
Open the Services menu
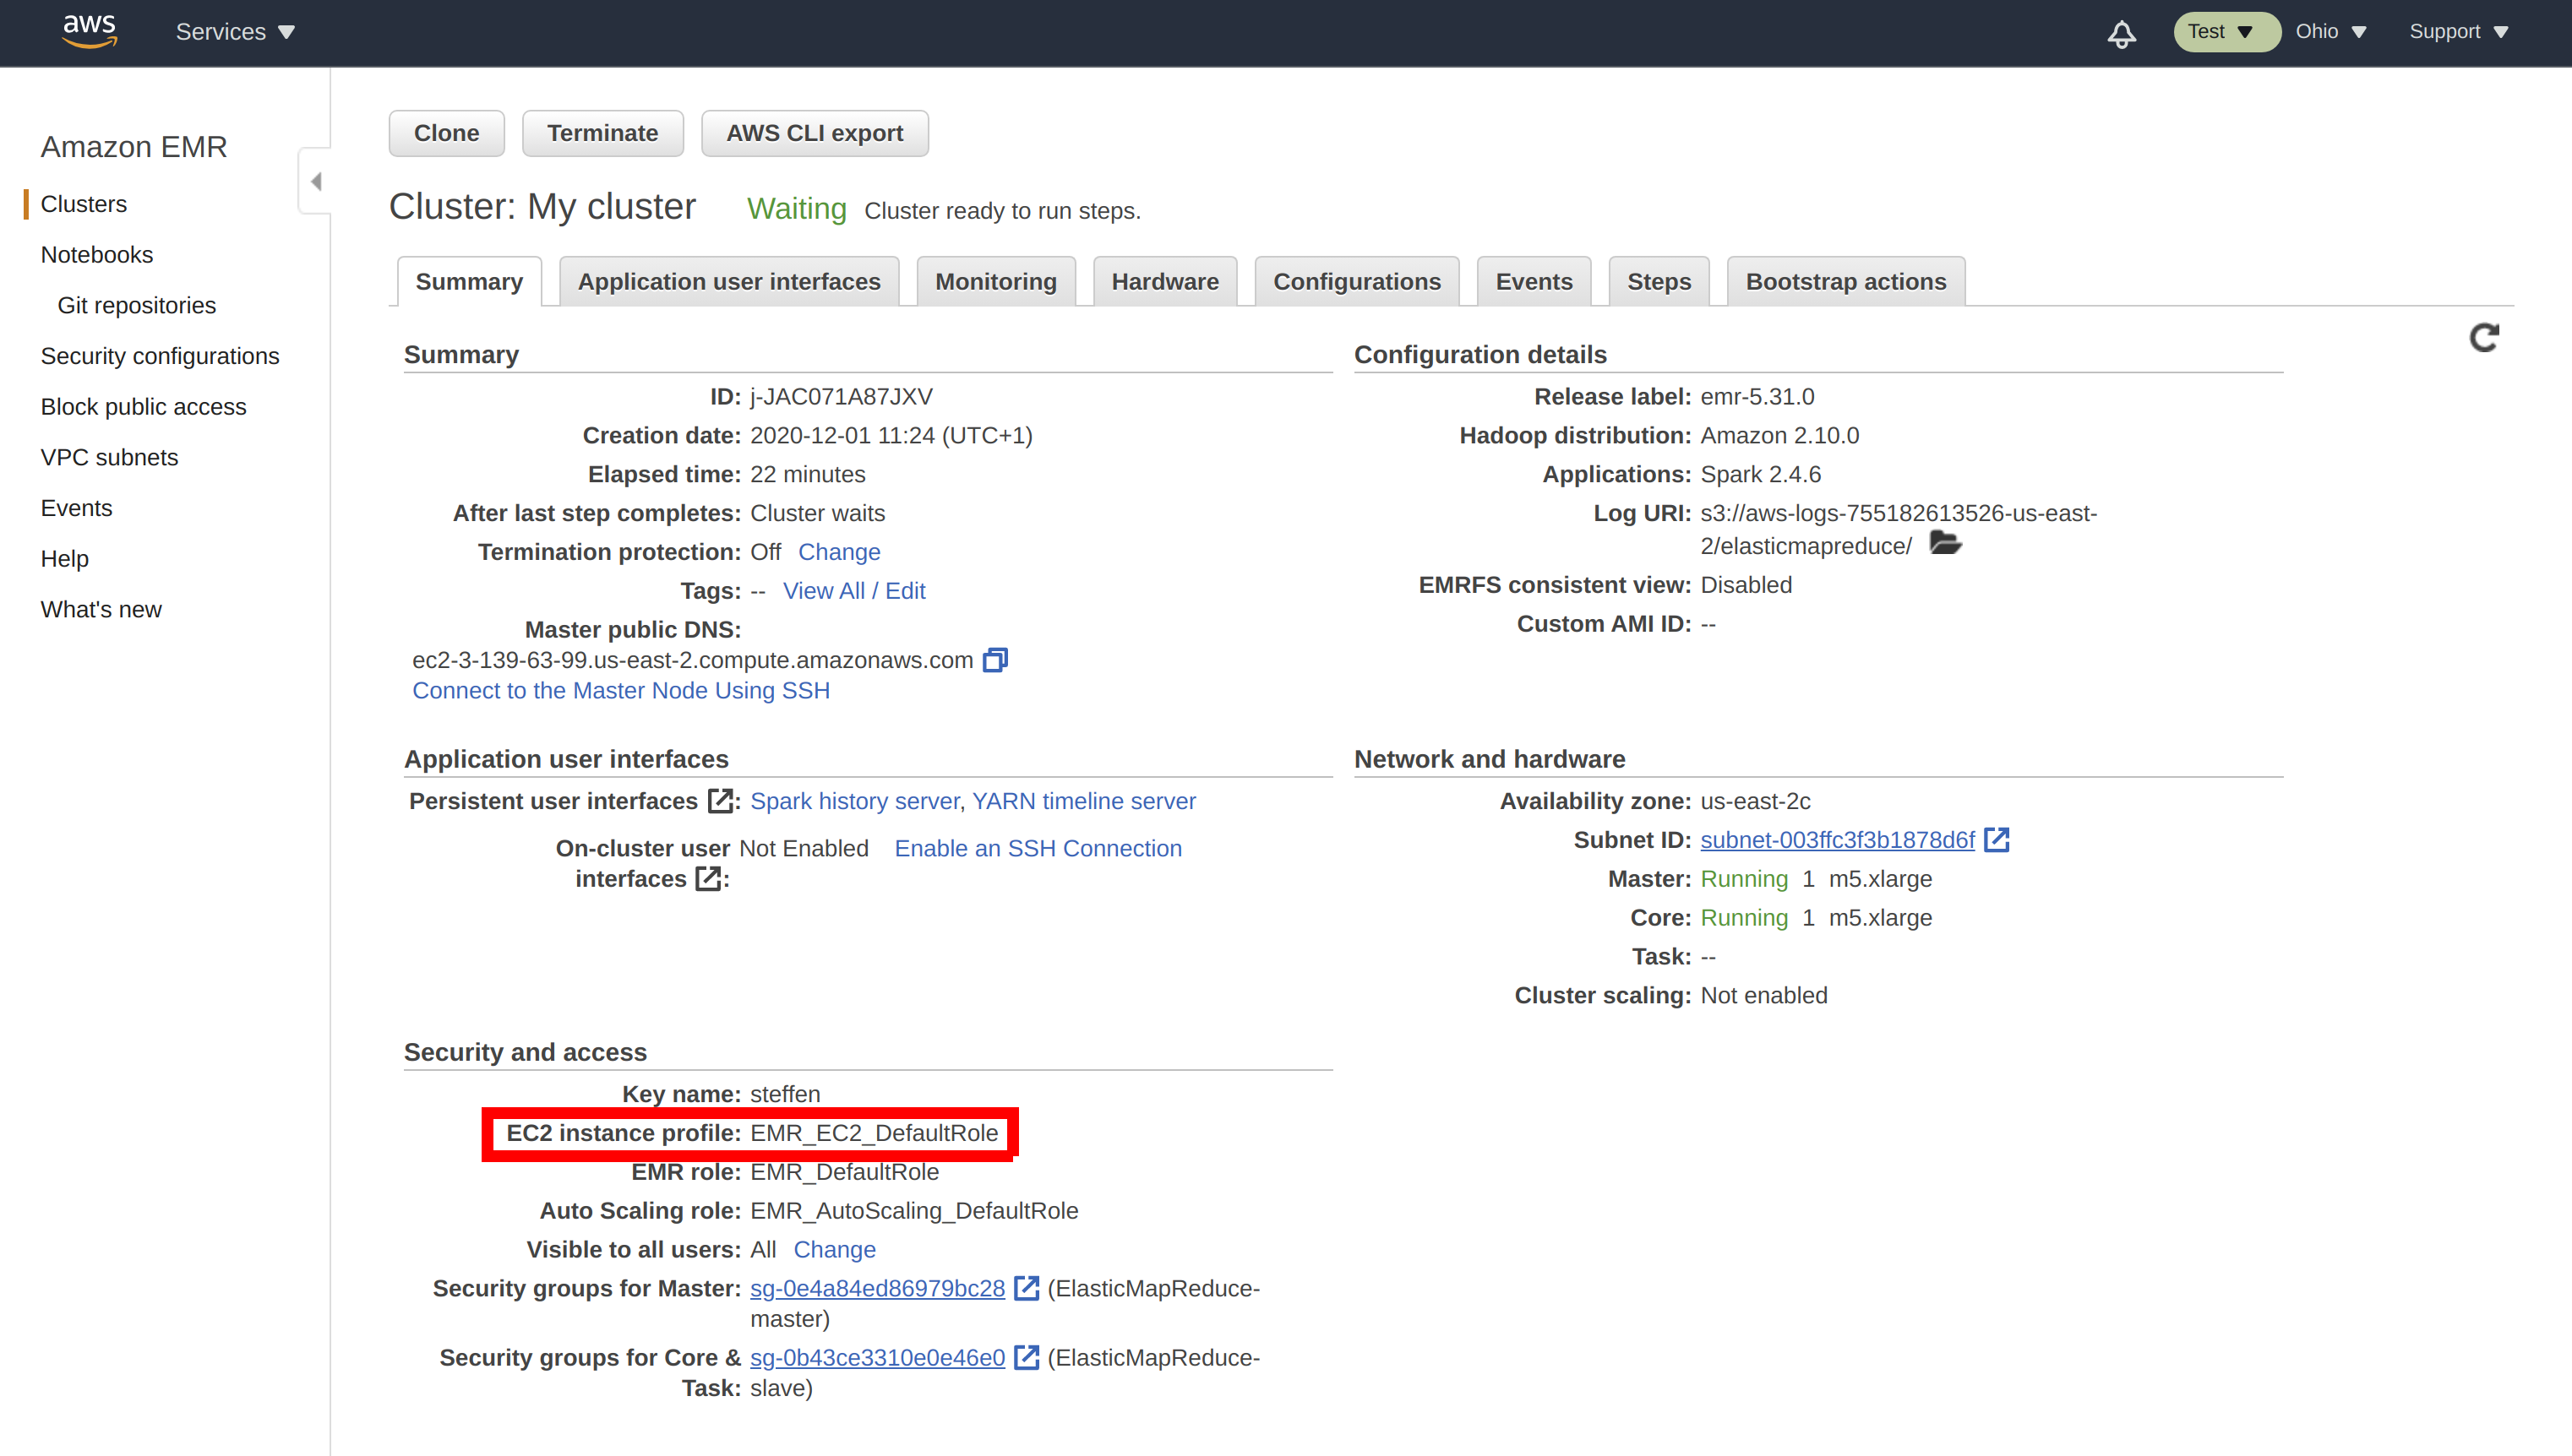pyautogui.click(x=234, y=31)
